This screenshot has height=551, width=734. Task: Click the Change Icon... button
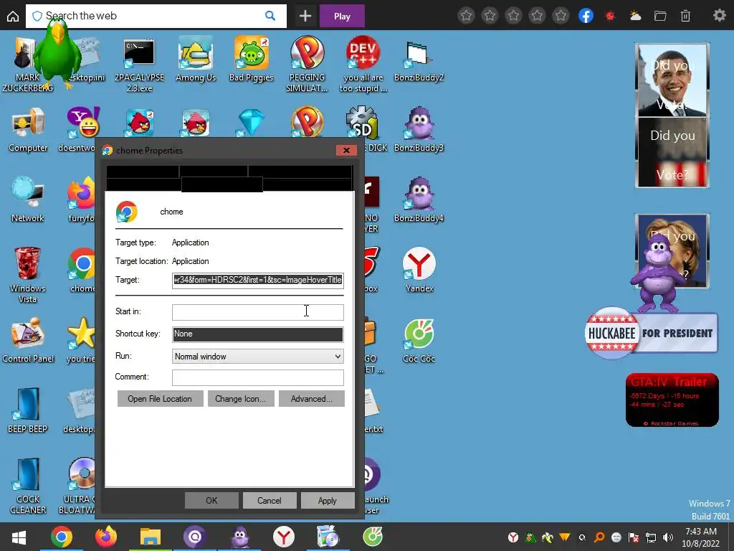point(241,399)
